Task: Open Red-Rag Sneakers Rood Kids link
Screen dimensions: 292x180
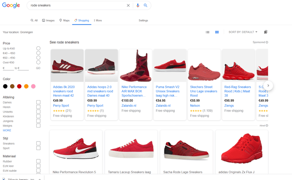Action: point(237,91)
